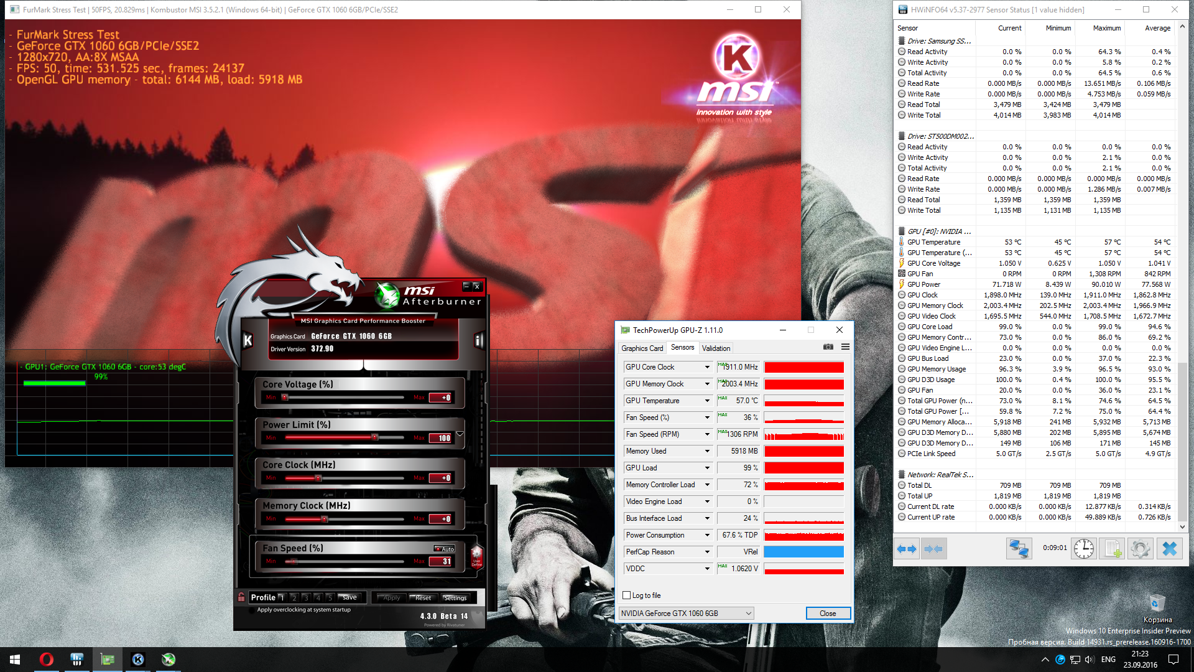Click the expand columns blue arrows icon
The width and height of the screenshot is (1194, 672).
(x=906, y=549)
